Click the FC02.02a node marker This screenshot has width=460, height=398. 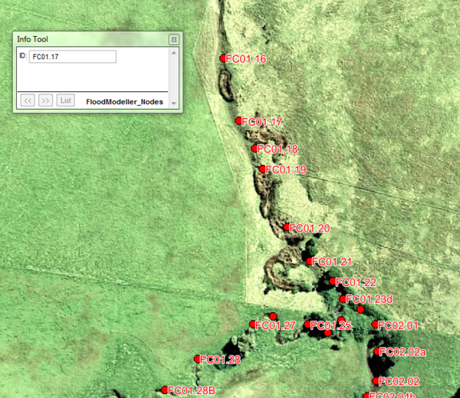coord(377,352)
